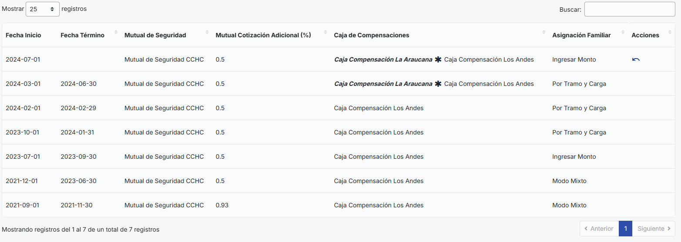This screenshot has width=681, height=242.
Task: Click the Fecha Inicio column header
Action: pos(23,35)
